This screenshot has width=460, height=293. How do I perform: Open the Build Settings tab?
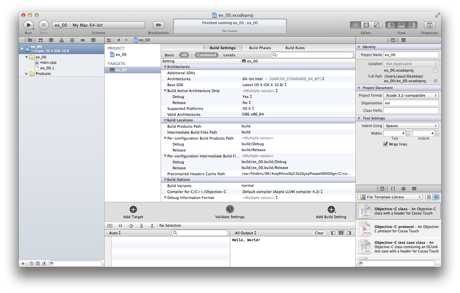223,48
